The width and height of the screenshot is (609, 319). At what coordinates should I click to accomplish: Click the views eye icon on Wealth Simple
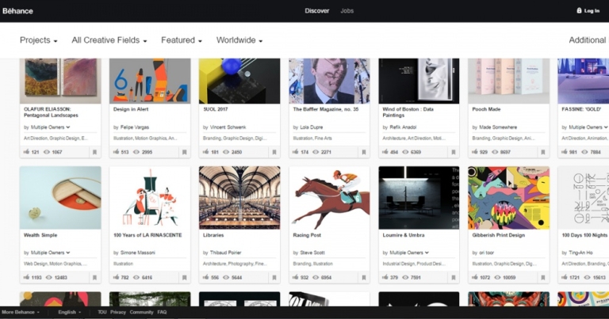(x=49, y=277)
